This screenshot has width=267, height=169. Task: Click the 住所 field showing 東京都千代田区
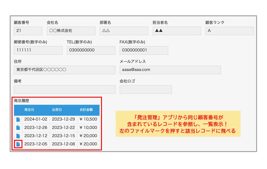pos(64,70)
